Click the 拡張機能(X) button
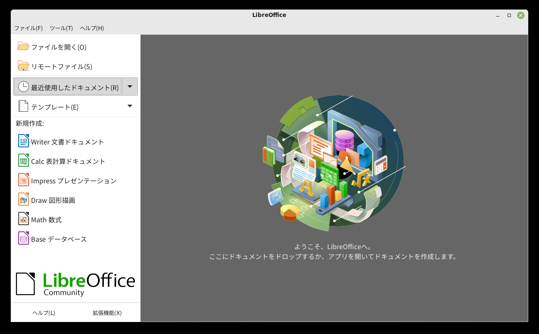Image resolution: width=539 pixels, height=334 pixels. pyautogui.click(x=107, y=313)
